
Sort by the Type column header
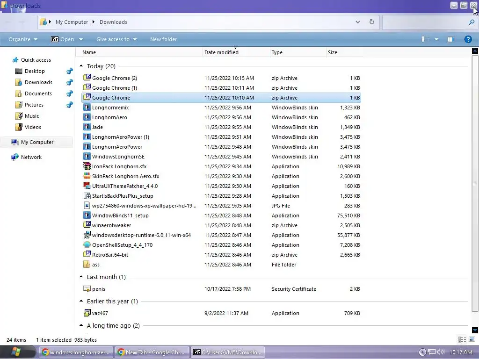click(x=298, y=52)
